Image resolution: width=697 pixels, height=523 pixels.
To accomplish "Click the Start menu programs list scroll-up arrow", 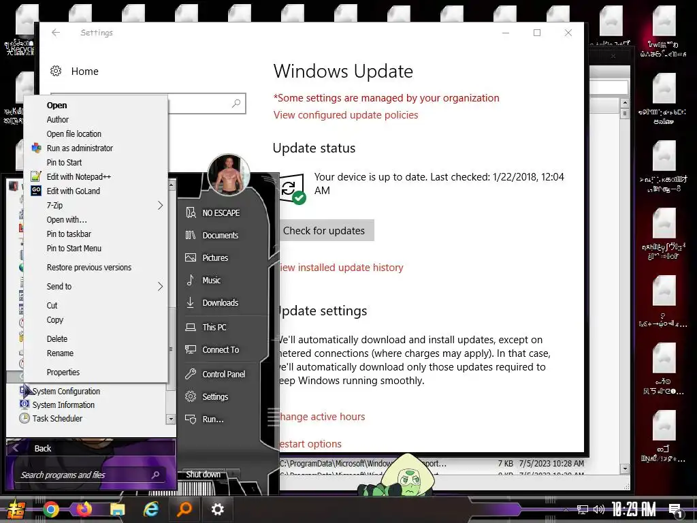I will click(x=171, y=184).
